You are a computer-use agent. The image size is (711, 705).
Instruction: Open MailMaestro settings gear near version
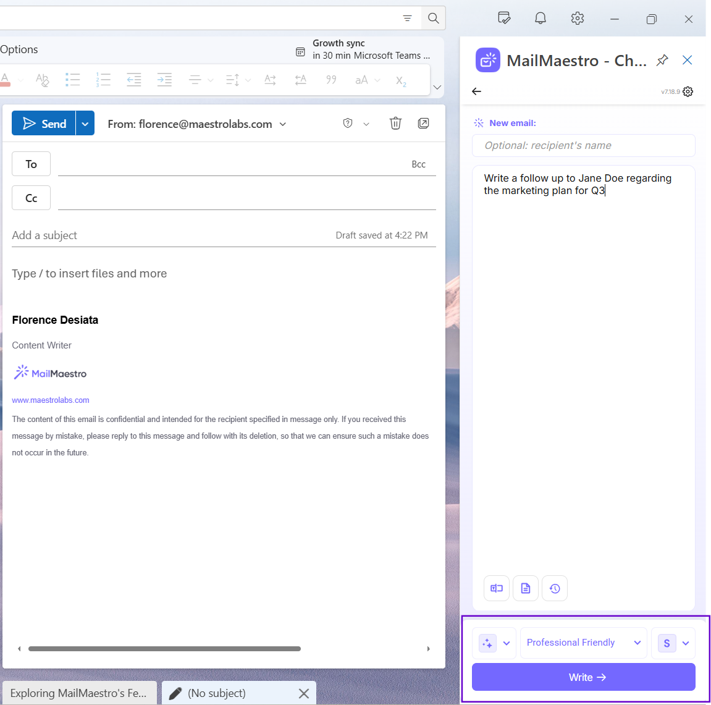point(688,91)
